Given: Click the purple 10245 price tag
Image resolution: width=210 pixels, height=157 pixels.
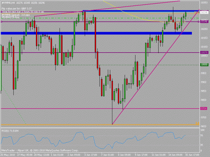Looking at the screenshot, I should [204, 22].
